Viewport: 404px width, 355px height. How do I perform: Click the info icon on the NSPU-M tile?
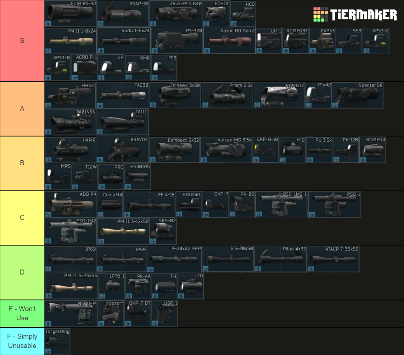point(47,323)
